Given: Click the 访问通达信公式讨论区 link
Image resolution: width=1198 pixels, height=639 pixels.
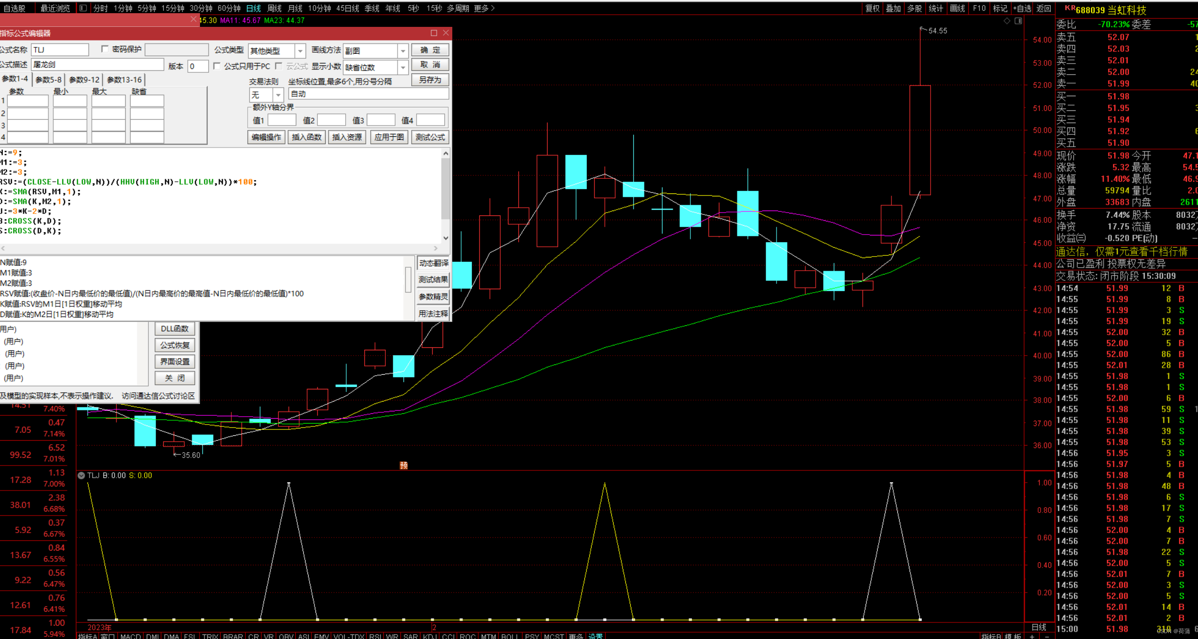Looking at the screenshot, I should pos(158,396).
